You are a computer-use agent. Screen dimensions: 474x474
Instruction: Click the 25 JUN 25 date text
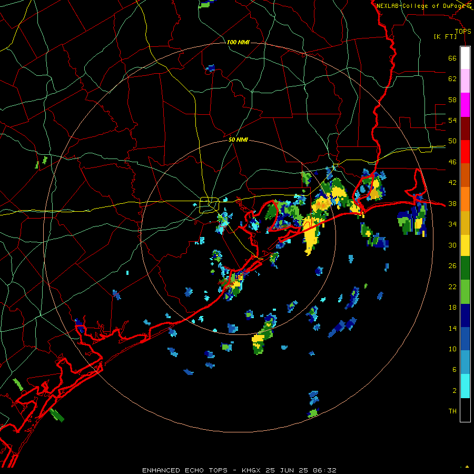287,470
